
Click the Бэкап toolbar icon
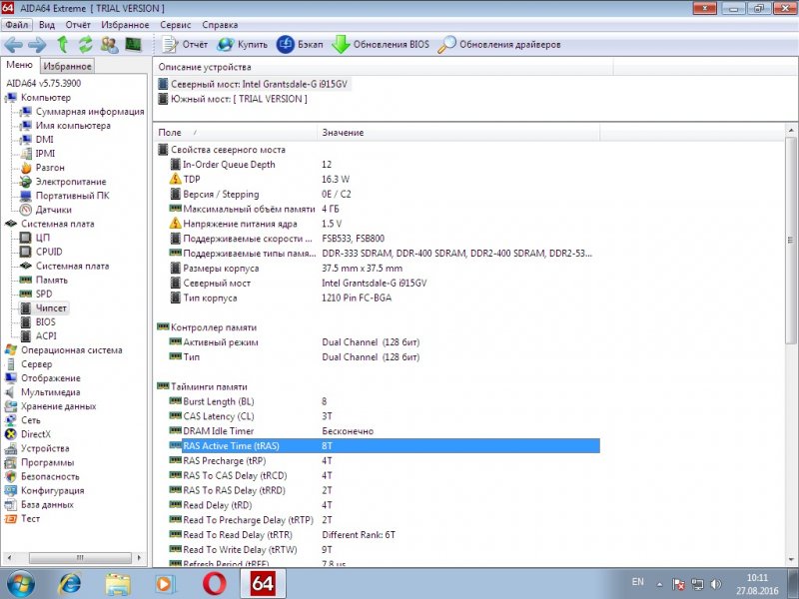pos(286,45)
